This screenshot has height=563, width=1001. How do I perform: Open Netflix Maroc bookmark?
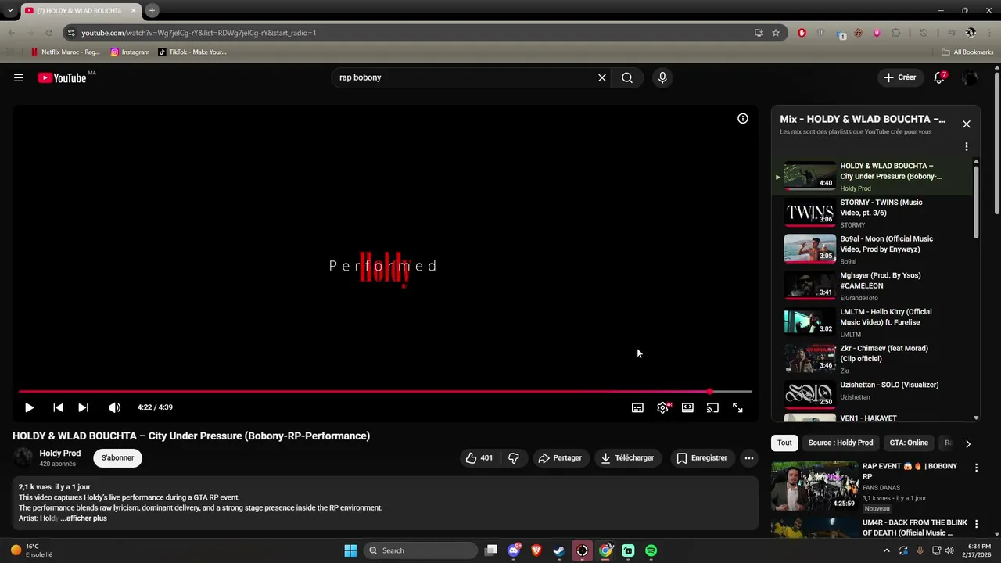click(66, 52)
